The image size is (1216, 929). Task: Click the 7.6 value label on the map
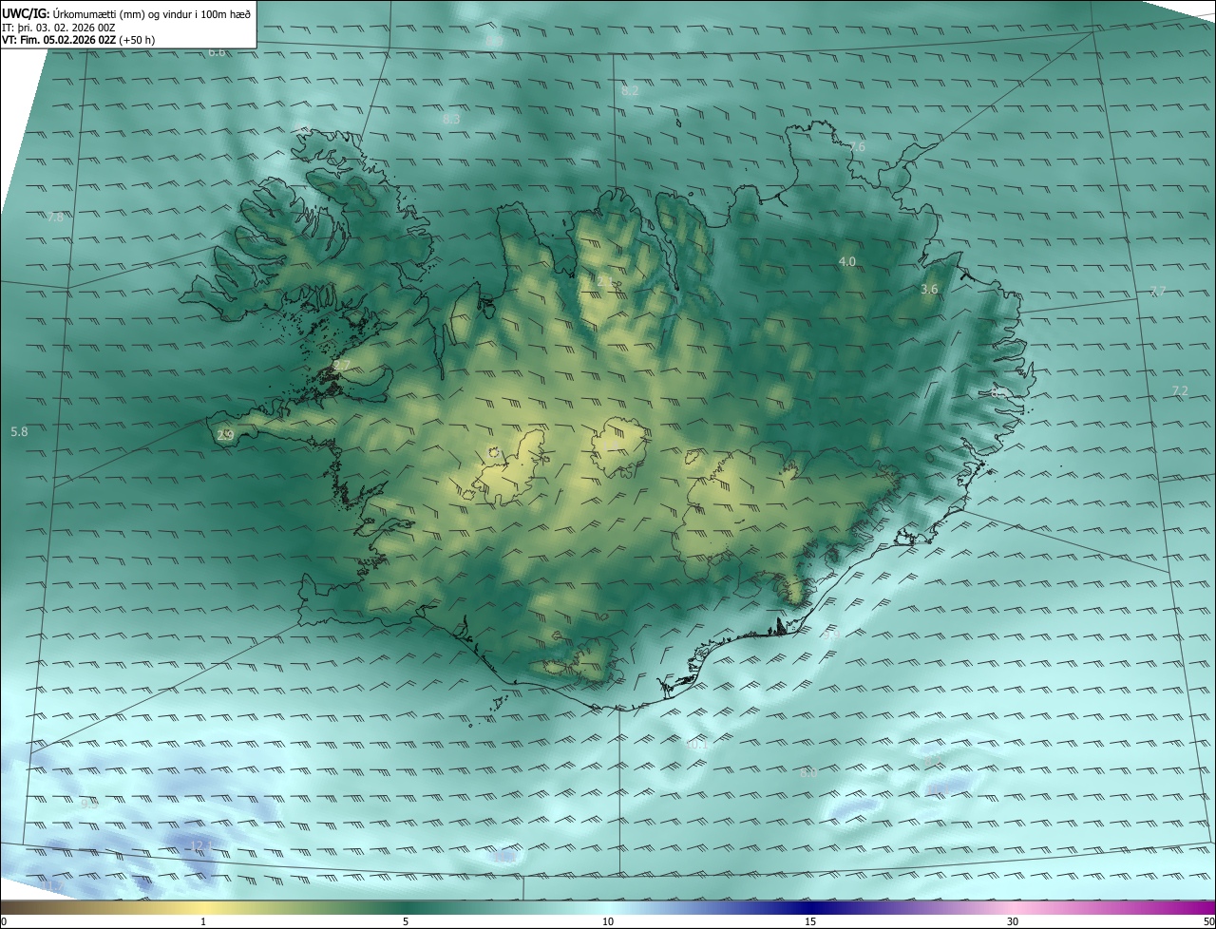pos(857,147)
